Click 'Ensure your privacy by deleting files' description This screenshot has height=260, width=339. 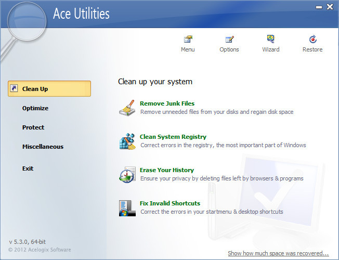pos(222,178)
